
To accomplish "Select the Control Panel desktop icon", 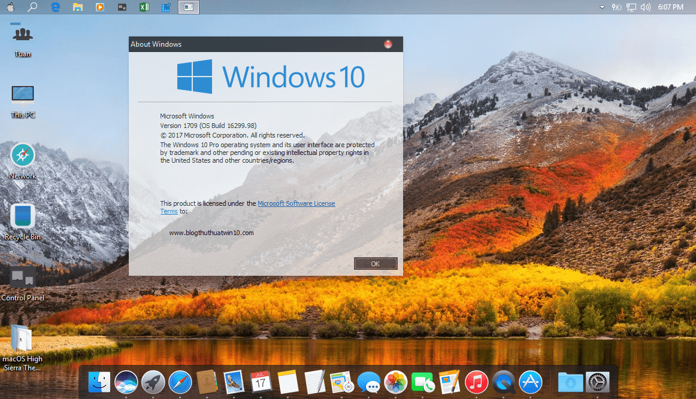I will (x=23, y=284).
